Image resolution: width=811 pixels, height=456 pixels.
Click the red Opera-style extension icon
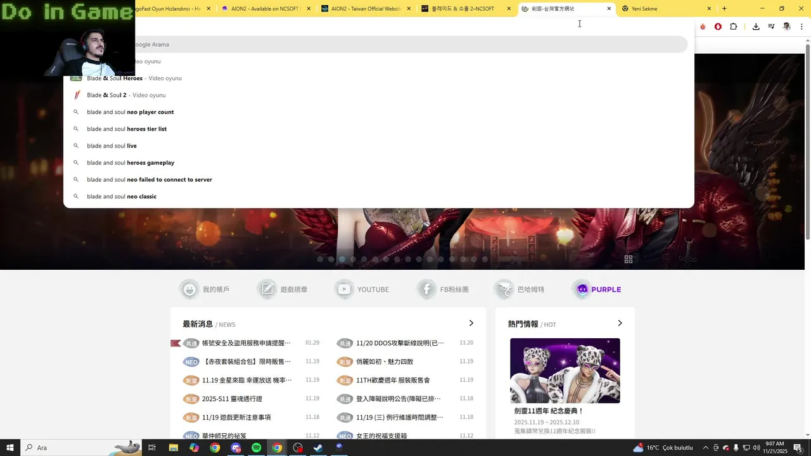pos(718,27)
